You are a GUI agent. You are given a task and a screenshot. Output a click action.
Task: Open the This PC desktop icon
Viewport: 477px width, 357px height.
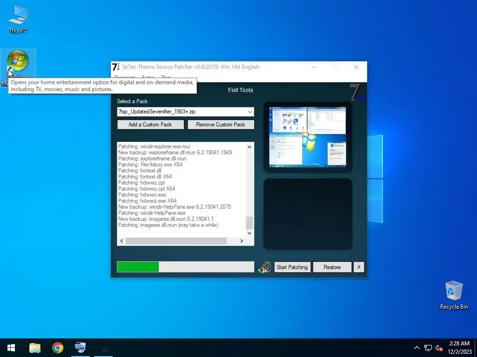18,19
